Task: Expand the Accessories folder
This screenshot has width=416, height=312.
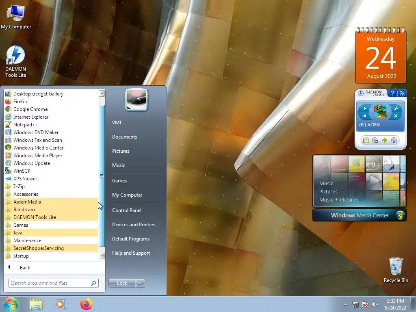Action: [51, 194]
